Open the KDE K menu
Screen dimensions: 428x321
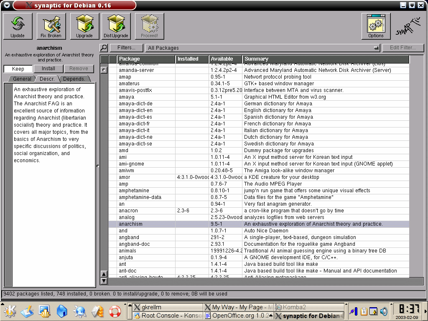pos(10,311)
